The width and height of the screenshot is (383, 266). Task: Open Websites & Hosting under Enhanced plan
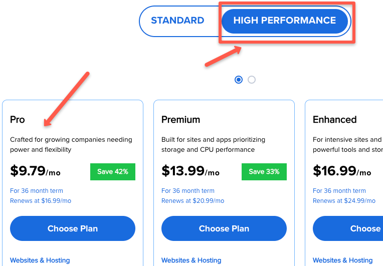[x=343, y=260]
